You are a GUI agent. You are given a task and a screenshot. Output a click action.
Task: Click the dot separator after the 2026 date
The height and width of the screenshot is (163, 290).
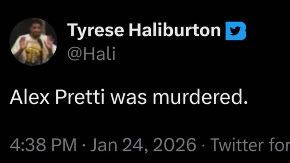pyautogui.click(x=204, y=145)
